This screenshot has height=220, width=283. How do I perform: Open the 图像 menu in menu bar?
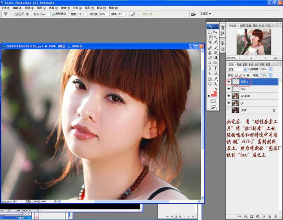(29, 8)
